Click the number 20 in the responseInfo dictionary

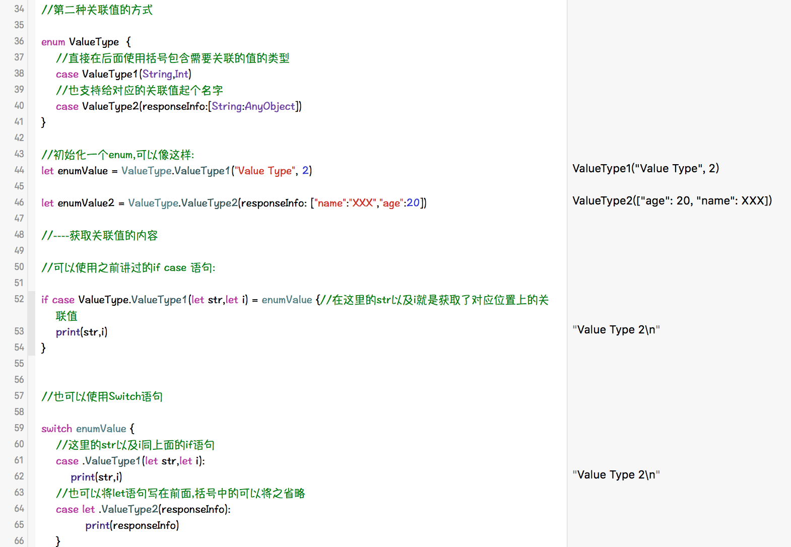[413, 203]
